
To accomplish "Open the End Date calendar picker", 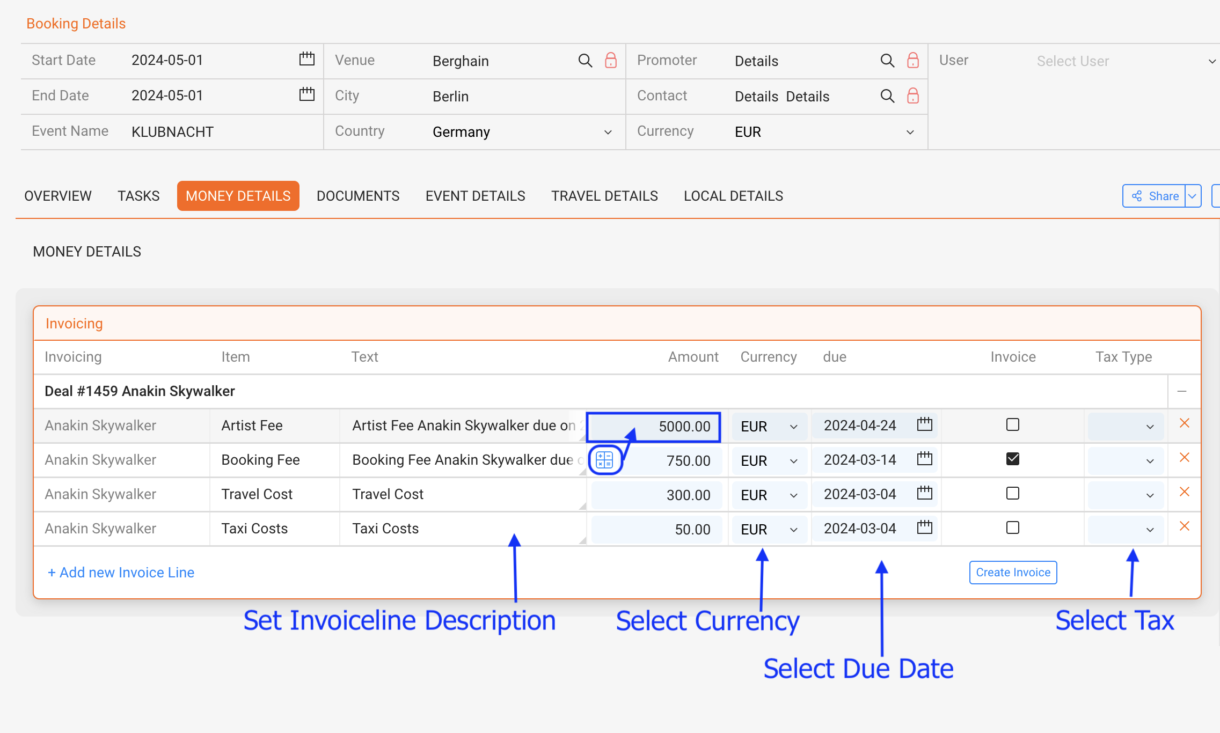I will pos(306,95).
